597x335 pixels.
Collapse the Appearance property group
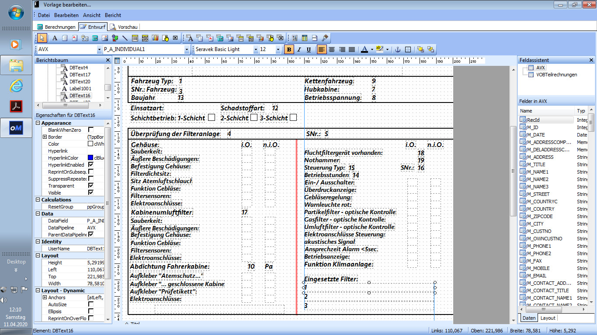pos(38,123)
